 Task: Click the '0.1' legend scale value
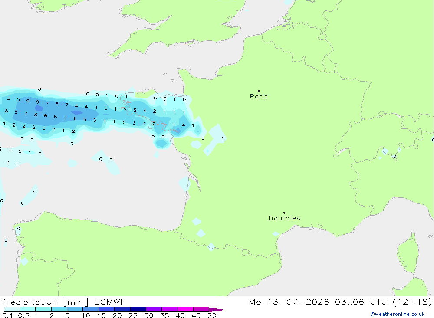(7, 315)
